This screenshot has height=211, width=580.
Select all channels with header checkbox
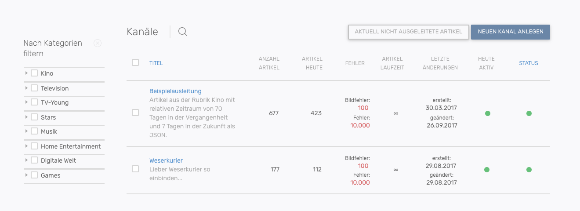pyautogui.click(x=135, y=63)
